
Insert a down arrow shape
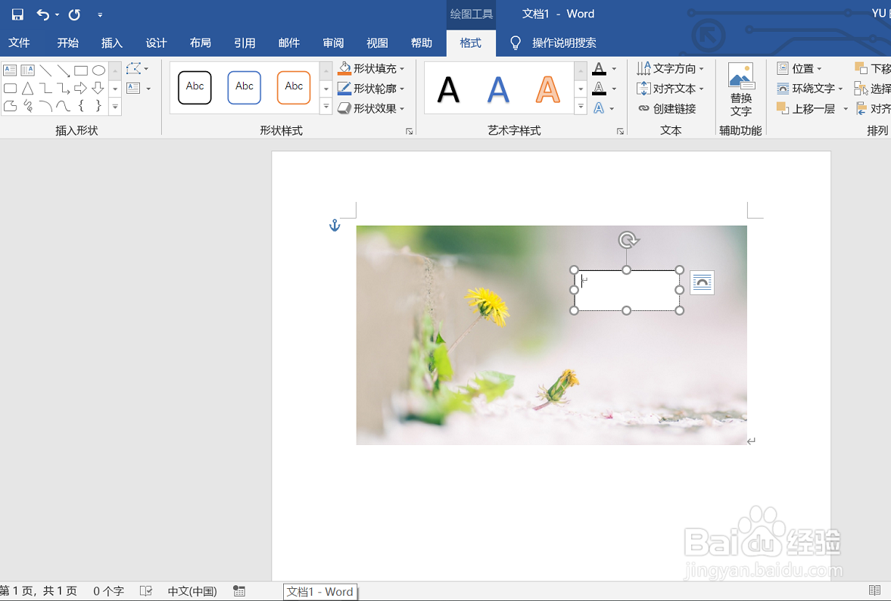coord(98,88)
